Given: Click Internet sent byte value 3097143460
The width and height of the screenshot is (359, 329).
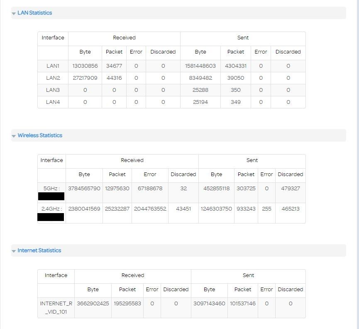Looking at the screenshot, I should [209, 304].
